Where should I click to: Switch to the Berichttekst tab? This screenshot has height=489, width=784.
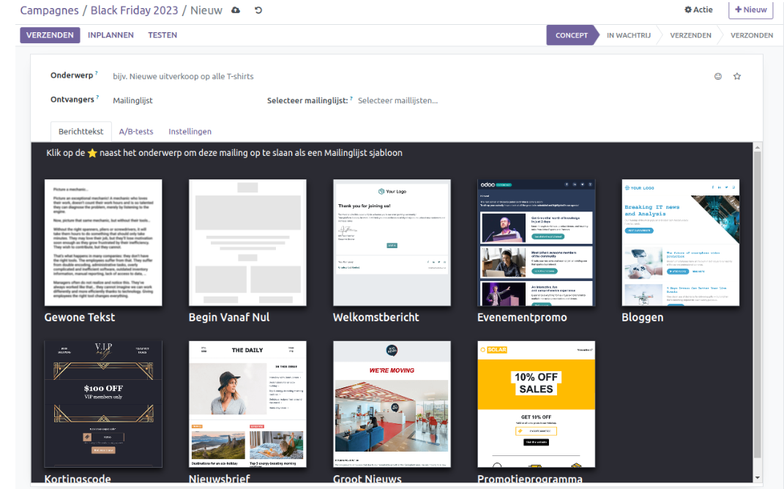[x=81, y=132]
